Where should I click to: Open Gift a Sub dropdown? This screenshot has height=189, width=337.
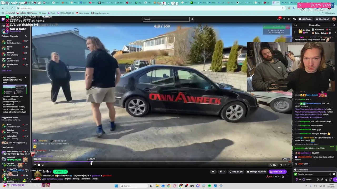[278, 172]
